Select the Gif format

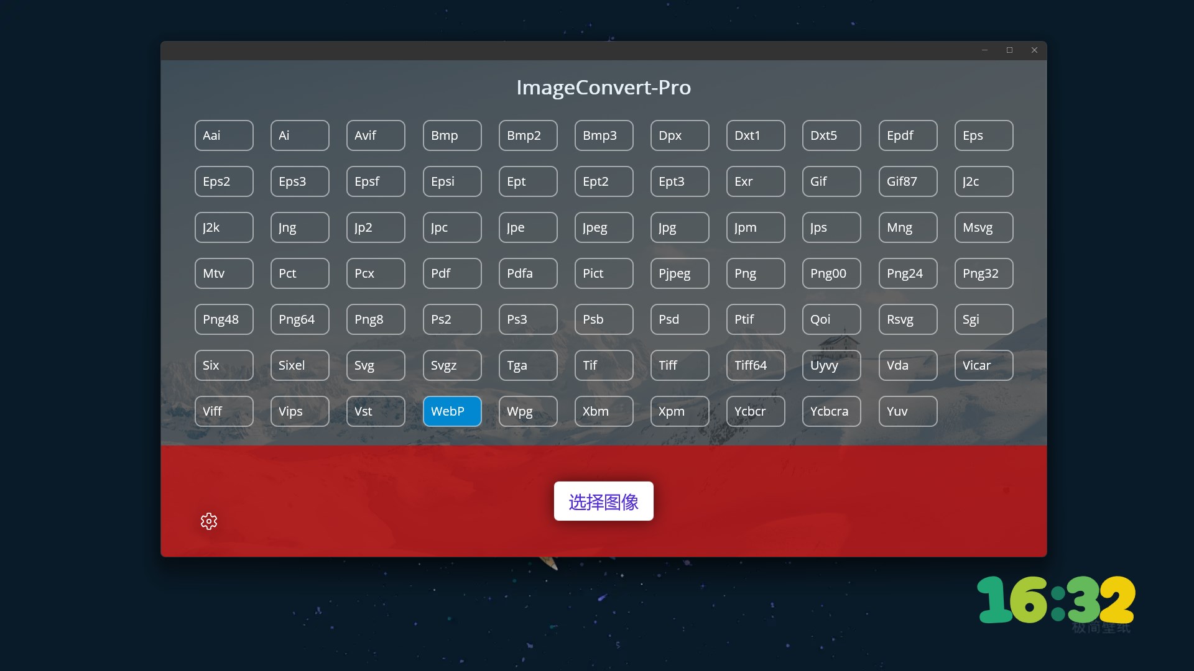[x=831, y=181]
